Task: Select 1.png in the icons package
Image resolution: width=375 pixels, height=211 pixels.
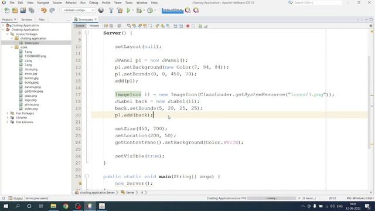Action: click(x=28, y=52)
